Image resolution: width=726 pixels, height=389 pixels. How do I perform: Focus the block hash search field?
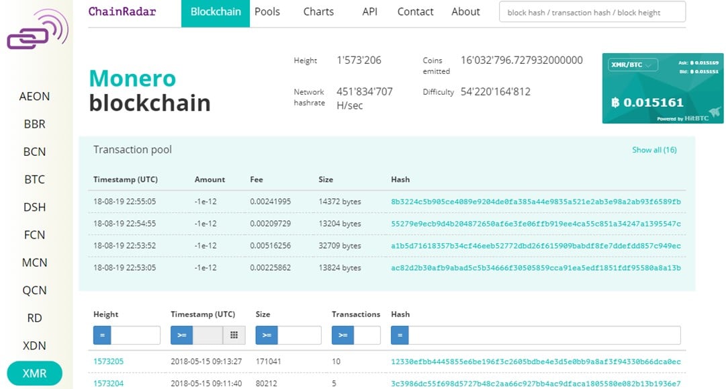coord(592,12)
